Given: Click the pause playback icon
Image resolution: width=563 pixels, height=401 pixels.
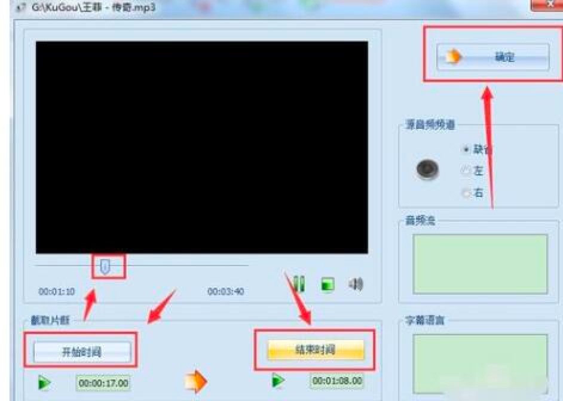Looking at the screenshot, I should [x=299, y=283].
